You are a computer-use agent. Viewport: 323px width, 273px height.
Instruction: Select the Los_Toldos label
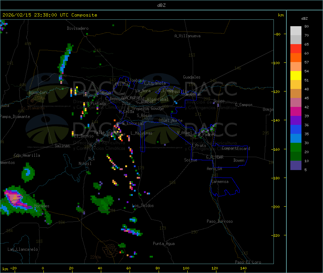click(x=143, y=206)
